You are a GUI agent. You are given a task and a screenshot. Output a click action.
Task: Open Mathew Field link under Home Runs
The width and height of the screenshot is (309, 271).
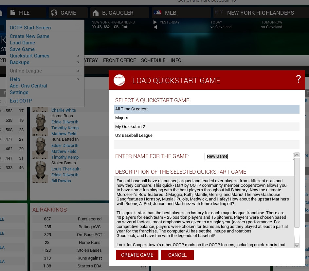[x=64, y=134]
